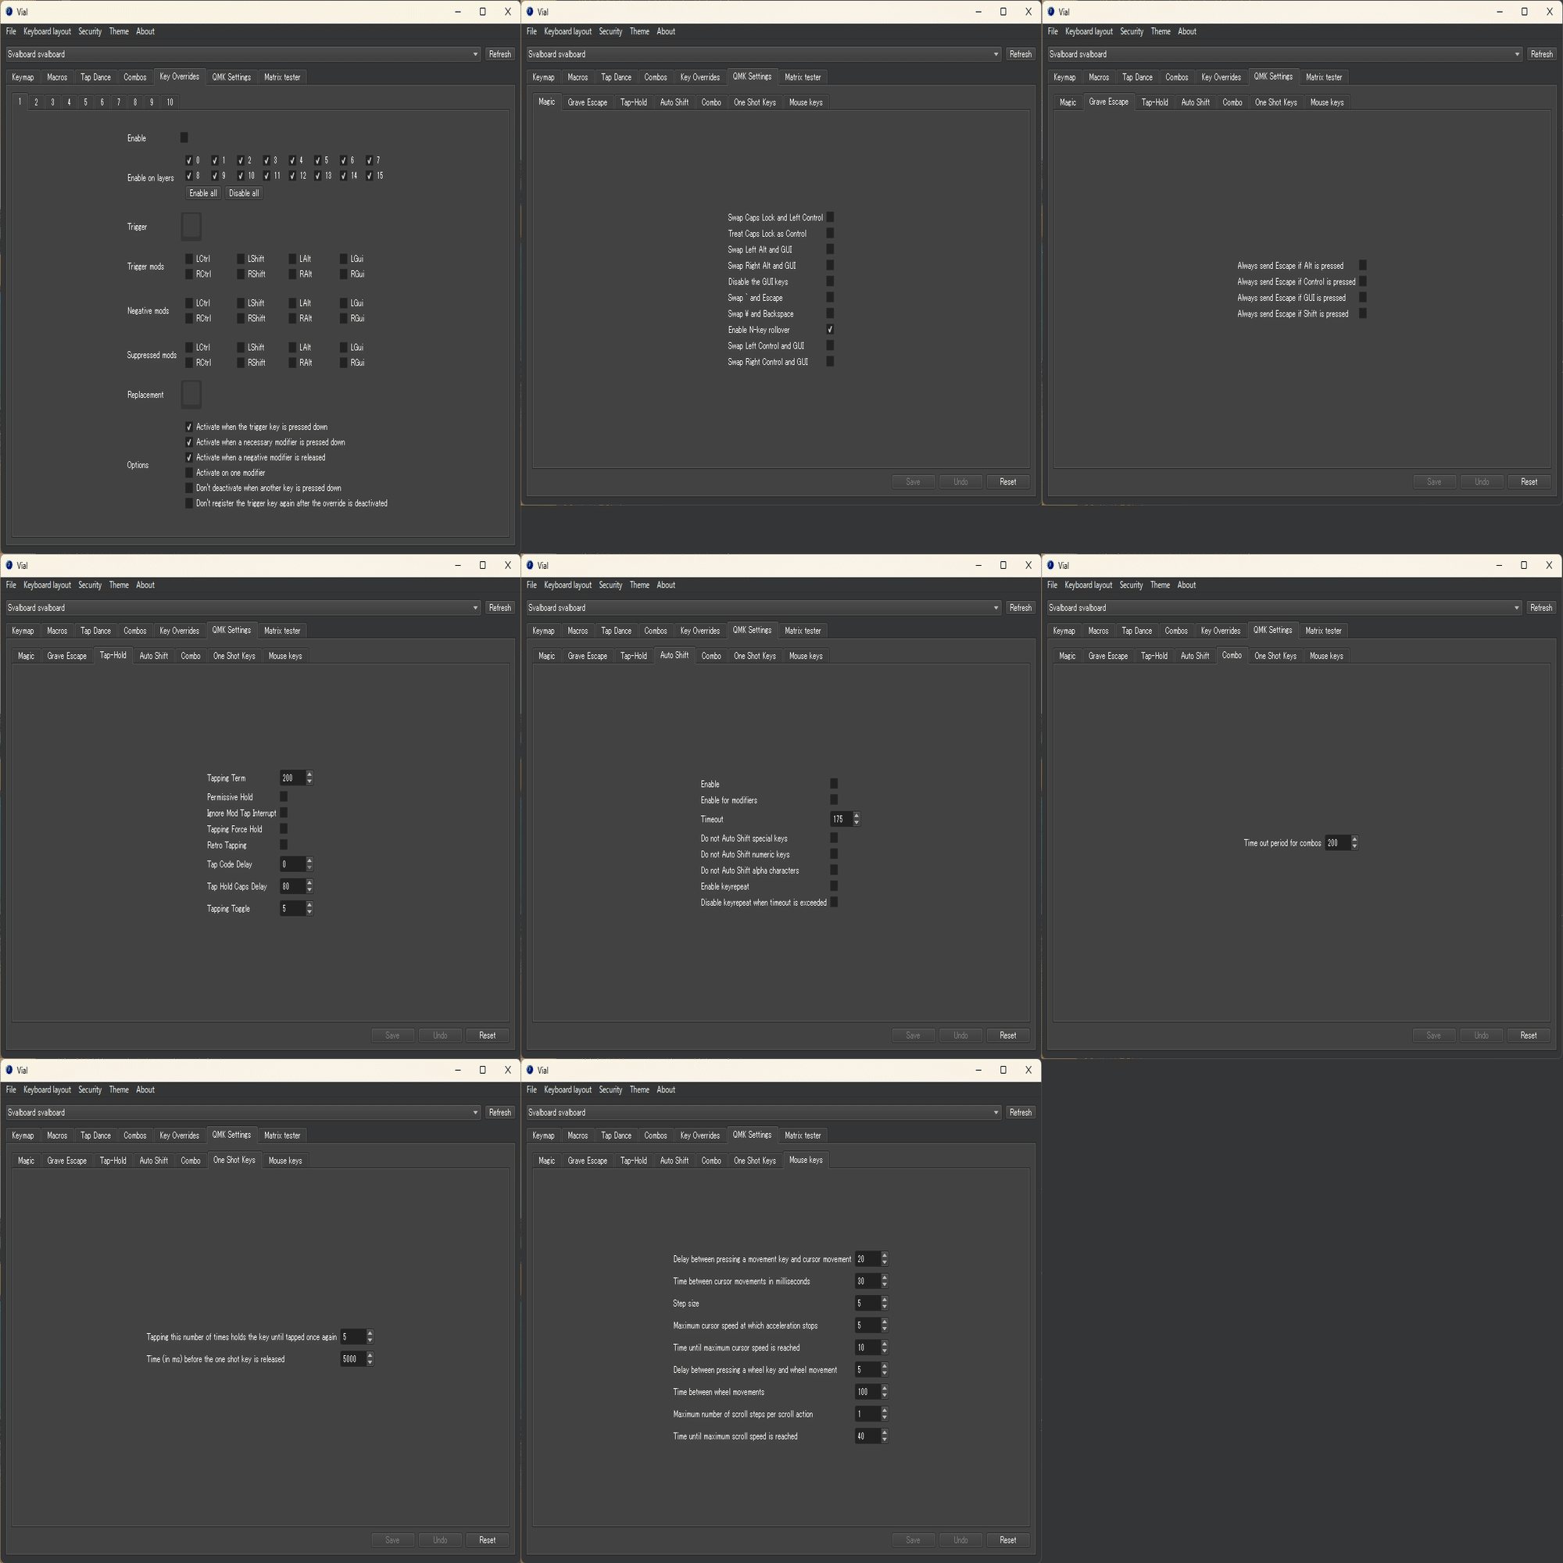Increase mouse keys Step size with up arrow

pos(884,1300)
